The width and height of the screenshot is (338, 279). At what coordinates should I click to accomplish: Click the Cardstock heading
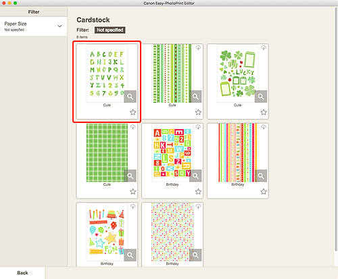pos(93,20)
